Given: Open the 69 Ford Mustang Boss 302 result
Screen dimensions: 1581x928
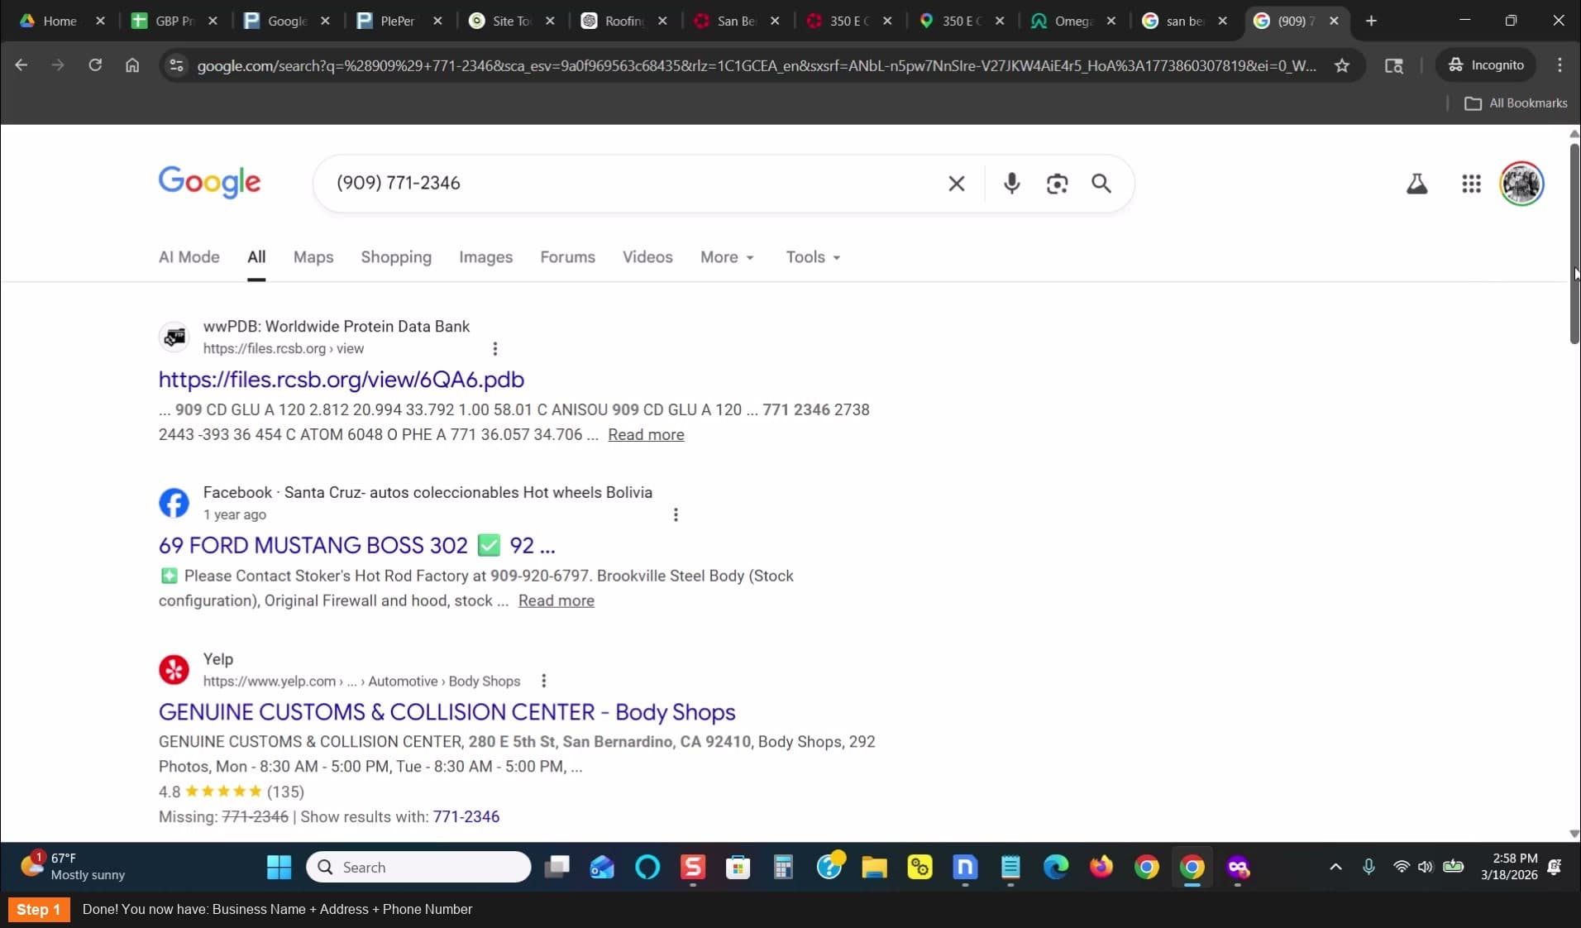Looking at the screenshot, I should tap(356, 546).
